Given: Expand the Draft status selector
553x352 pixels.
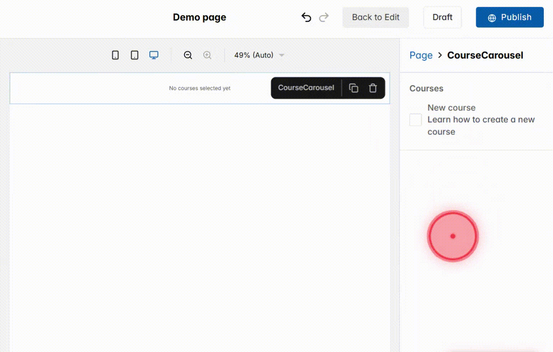Looking at the screenshot, I should (x=442, y=17).
